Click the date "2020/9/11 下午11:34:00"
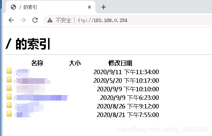This screenshot has width=212, height=136. 126,72
